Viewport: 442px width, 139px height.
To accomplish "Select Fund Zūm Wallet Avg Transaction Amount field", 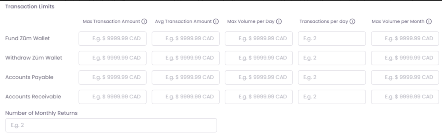I will [185, 39].
